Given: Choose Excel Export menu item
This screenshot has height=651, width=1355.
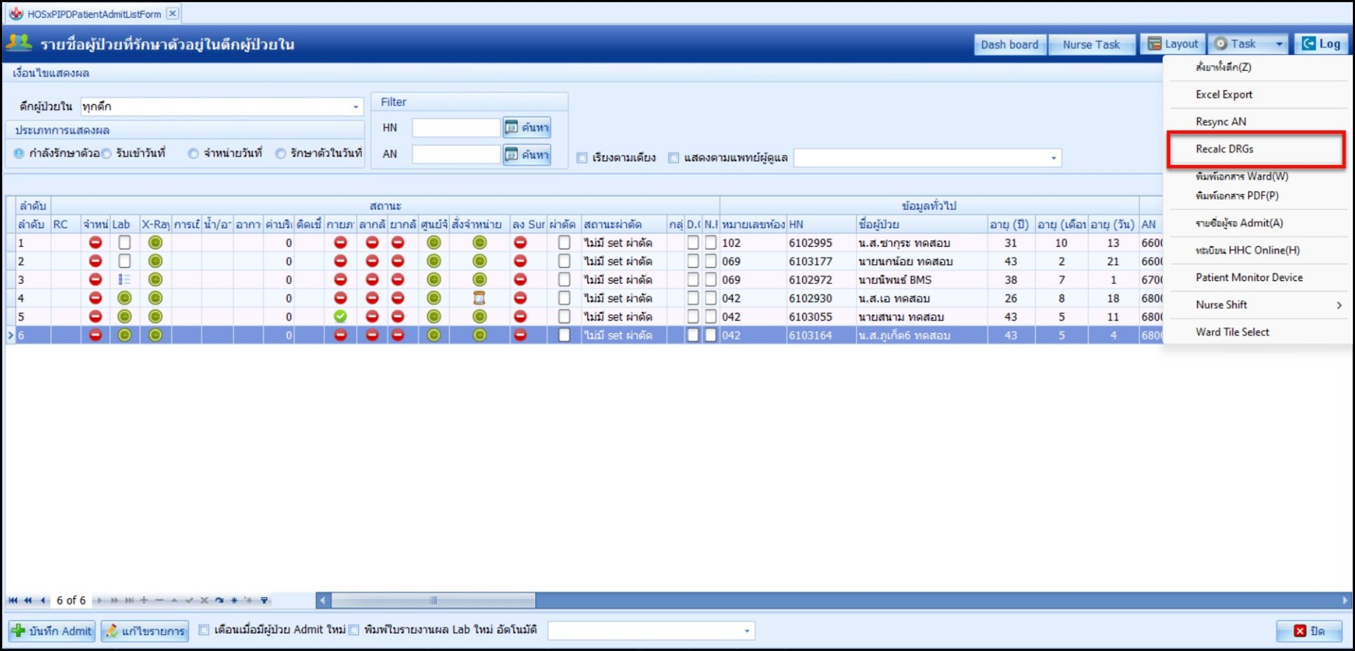Looking at the screenshot, I should [1224, 95].
